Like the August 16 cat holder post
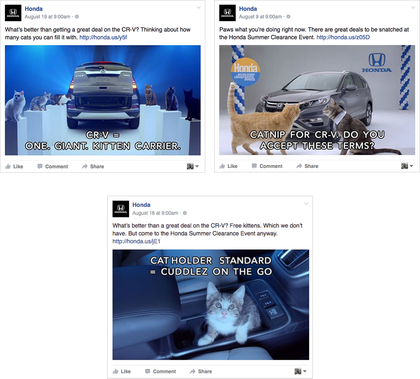Screen dimensions: 420x379 [122, 371]
